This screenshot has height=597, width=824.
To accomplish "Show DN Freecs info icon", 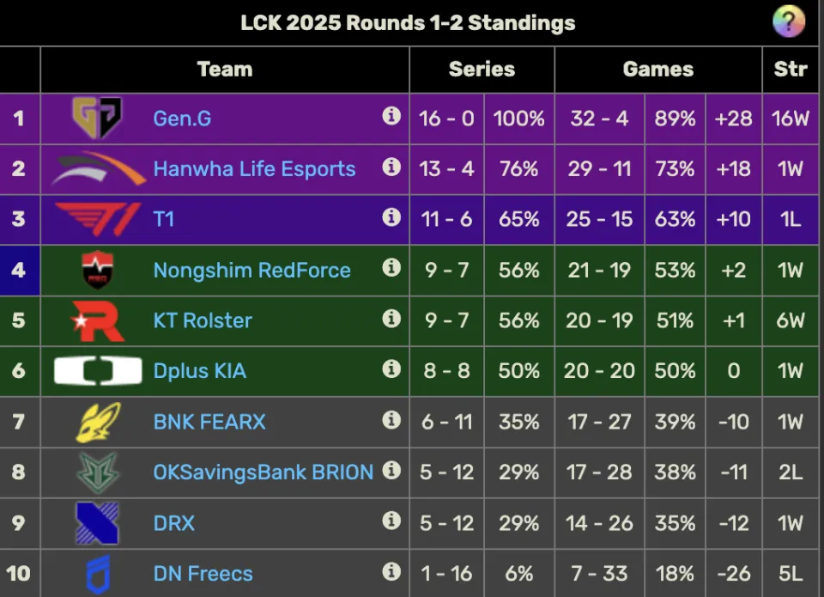I will click(391, 571).
